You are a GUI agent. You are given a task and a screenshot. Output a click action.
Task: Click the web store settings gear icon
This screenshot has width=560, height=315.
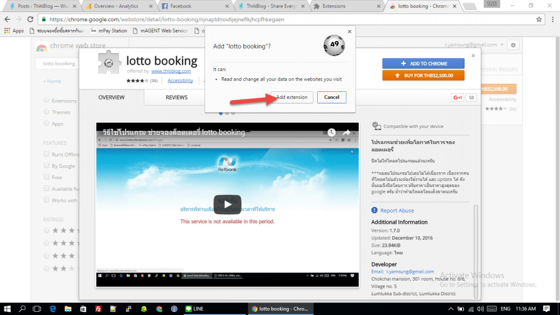(513, 45)
